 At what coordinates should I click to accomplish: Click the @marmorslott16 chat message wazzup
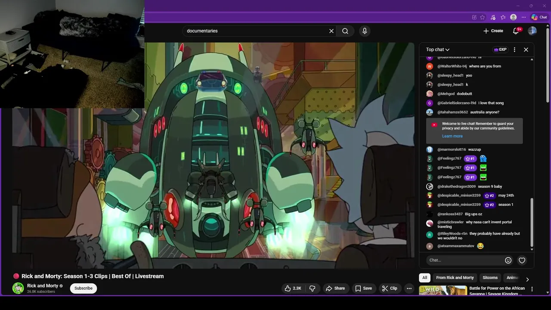click(474, 149)
